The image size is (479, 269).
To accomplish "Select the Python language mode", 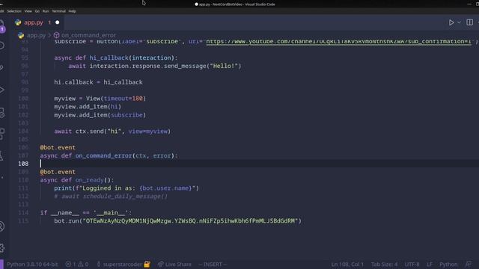I will pos(448,265).
